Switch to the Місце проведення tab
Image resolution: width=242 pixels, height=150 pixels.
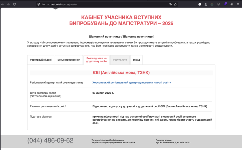(x=69, y=60)
